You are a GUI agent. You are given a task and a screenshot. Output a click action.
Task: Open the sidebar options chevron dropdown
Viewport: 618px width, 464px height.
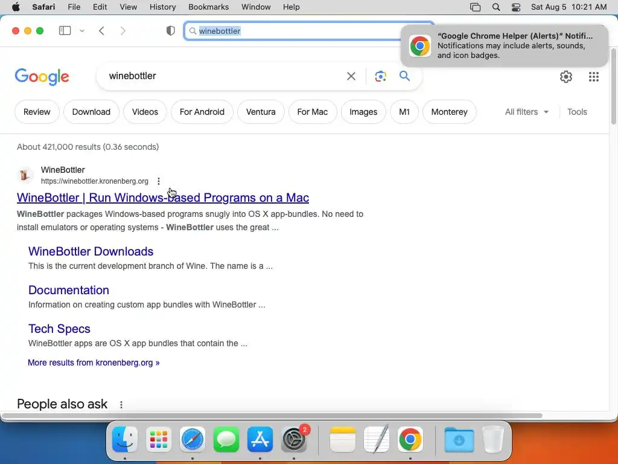click(x=82, y=31)
